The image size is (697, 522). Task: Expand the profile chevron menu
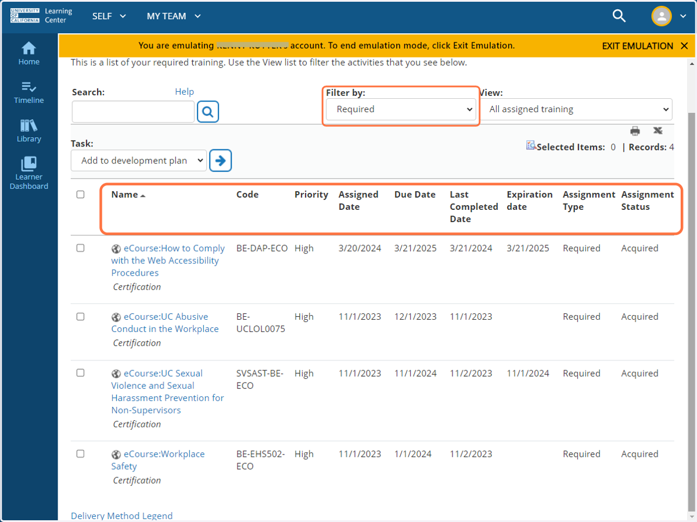683,16
